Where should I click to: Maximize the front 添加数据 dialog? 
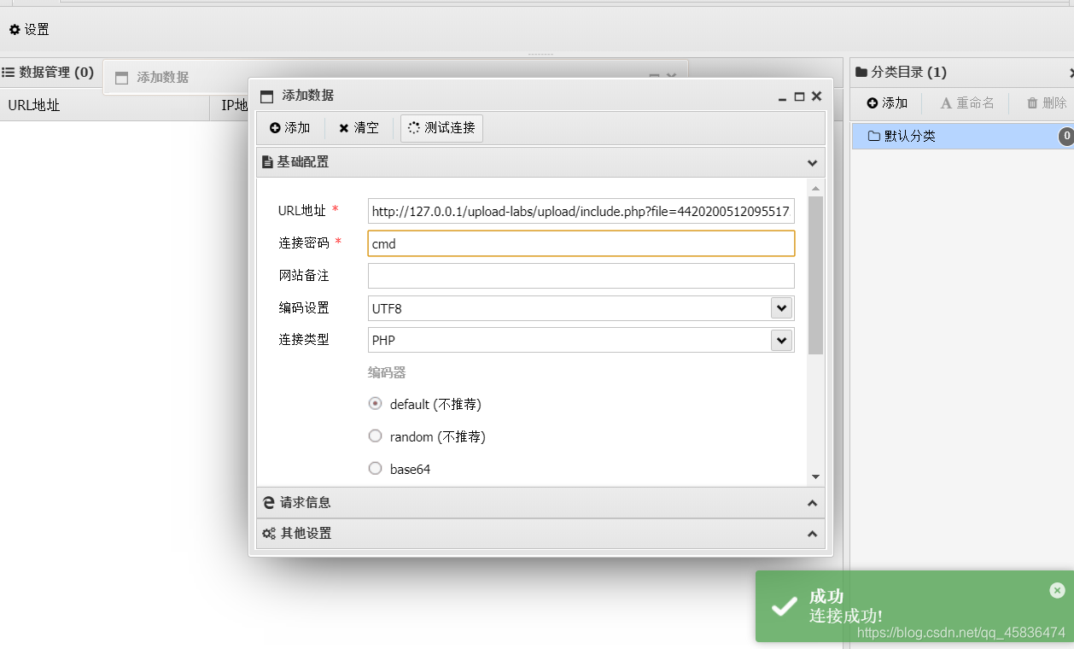click(799, 97)
